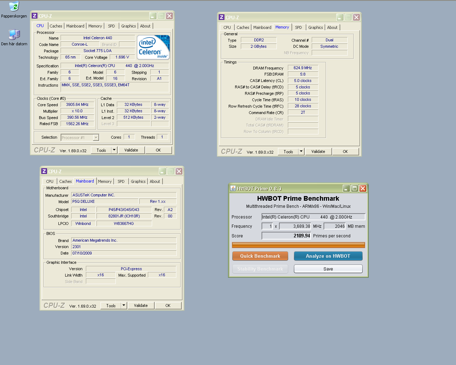Click Analyze on HWBOT button
The image size is (456, 365).
coord(328,256)
